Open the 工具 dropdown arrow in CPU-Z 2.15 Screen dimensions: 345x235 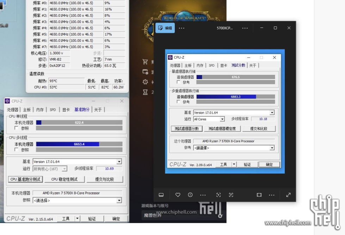(77, 219)
